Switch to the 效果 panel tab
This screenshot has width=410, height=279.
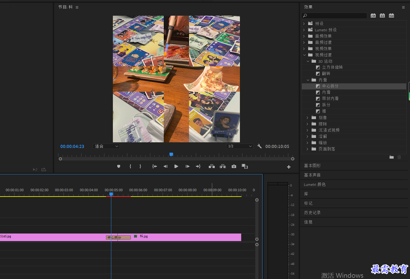308,7
